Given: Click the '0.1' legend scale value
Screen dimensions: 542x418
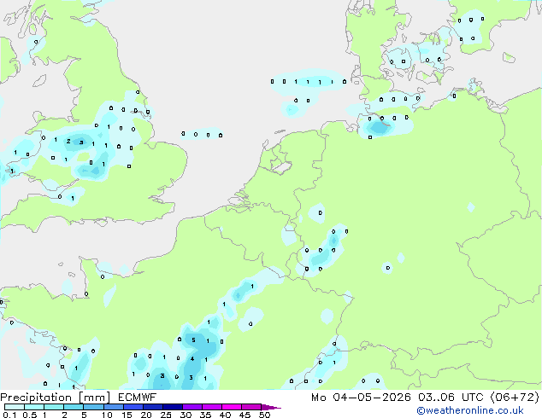Looking at the screenshot, I should [x=9, y=415].
